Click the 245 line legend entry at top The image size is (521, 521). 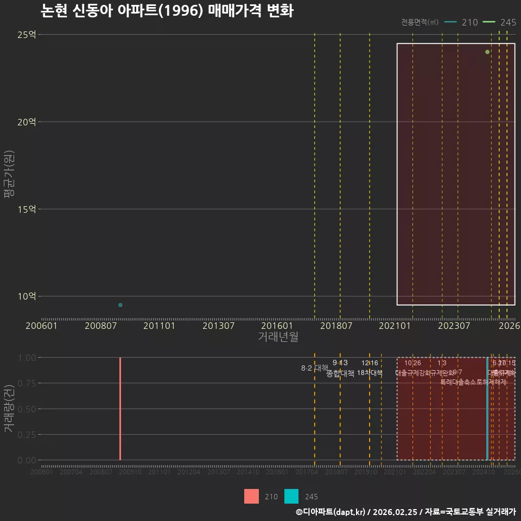(x=499, y=22)
